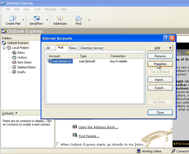This screenshot has width=189, height=154.
Task: Open the Message menu
Action: [x=51, y=9]
